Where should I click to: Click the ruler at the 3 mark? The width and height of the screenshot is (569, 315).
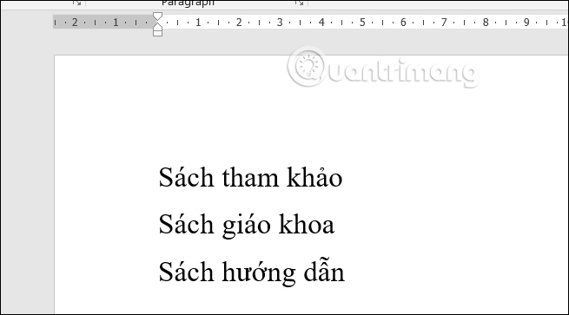280,23
